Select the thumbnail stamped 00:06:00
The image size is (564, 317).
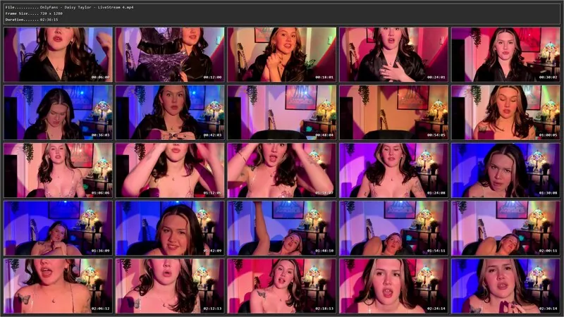click(58, 55)
